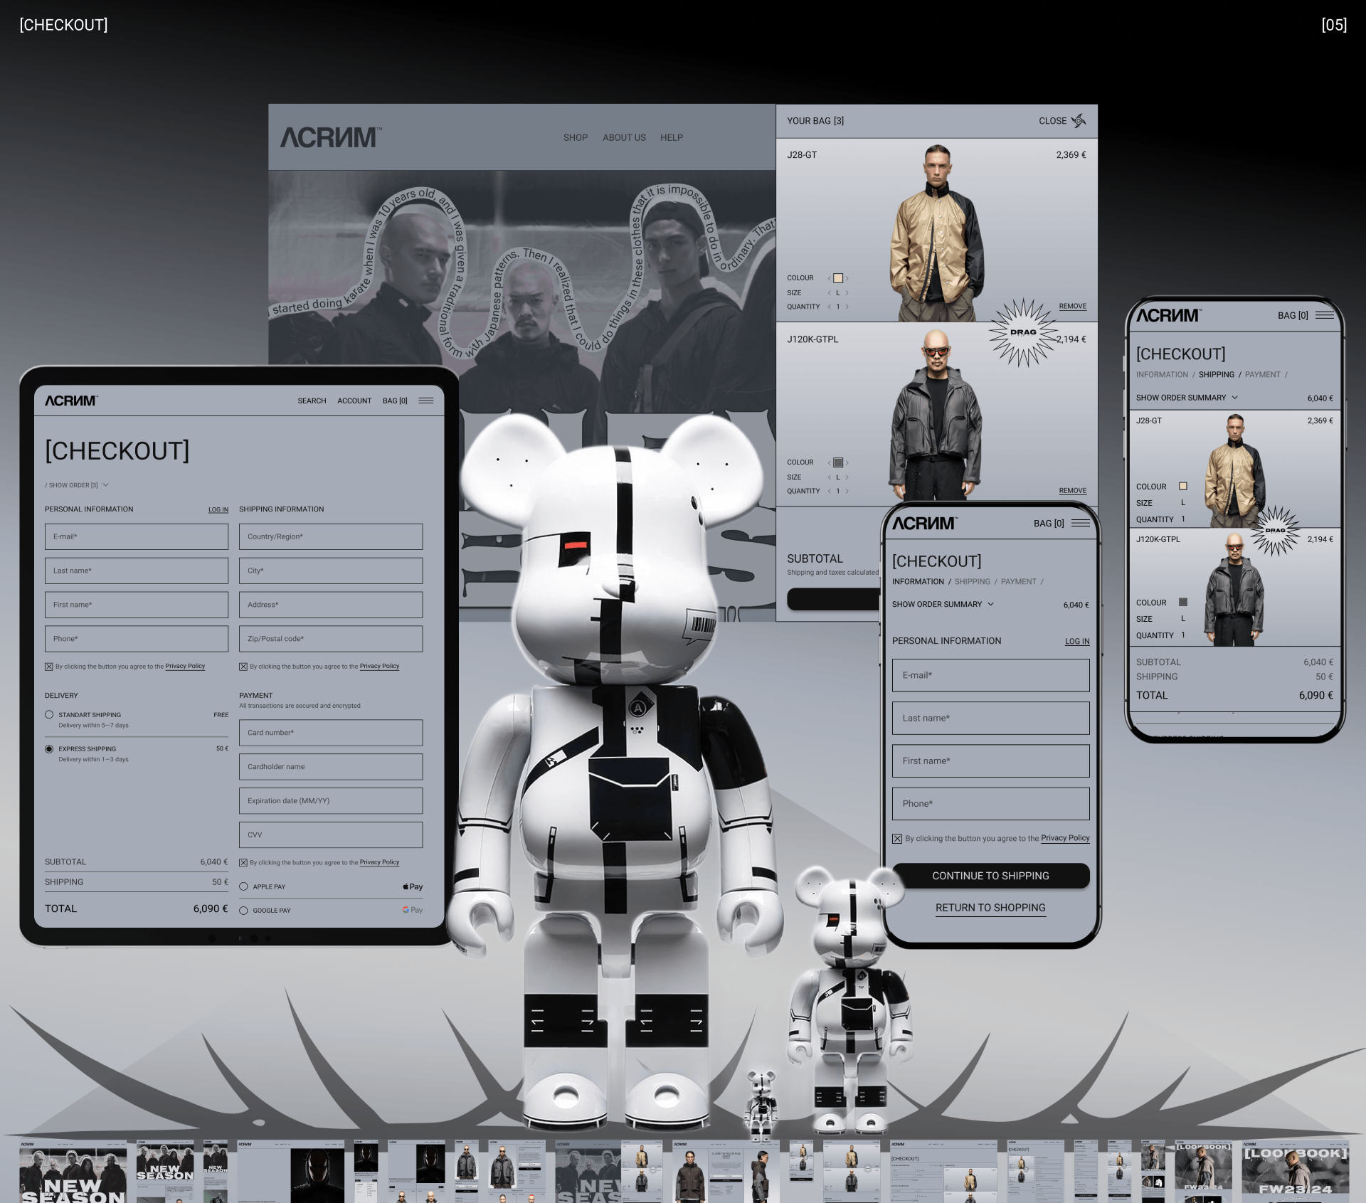Open the About Us menu item
Image resolution: width=1366 pixels, height=1203 pixels.
click(x=624, y=137)
